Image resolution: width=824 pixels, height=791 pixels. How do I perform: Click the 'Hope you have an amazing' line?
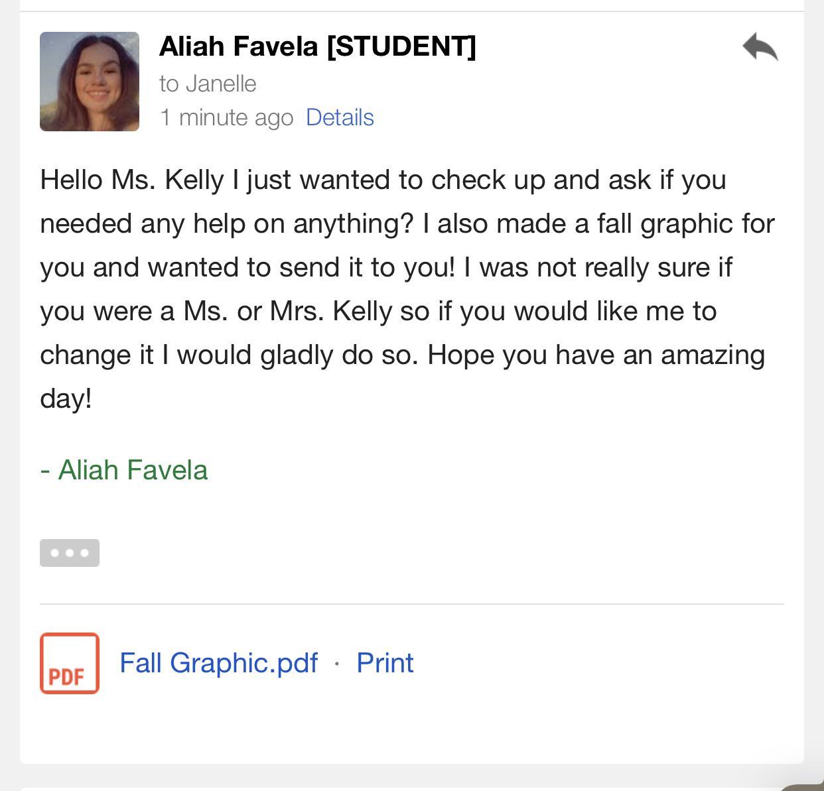coord(596,355)
